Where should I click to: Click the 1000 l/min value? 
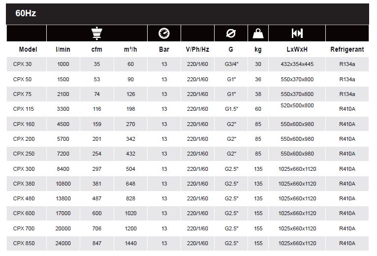(x=63, y=64)
